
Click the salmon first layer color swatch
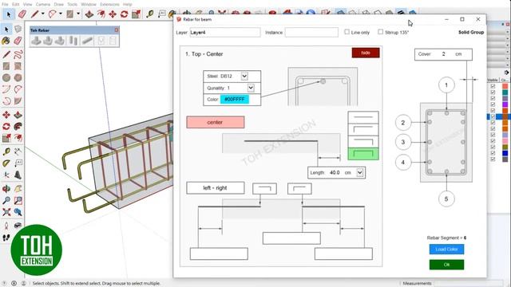(x=505, y=86)
